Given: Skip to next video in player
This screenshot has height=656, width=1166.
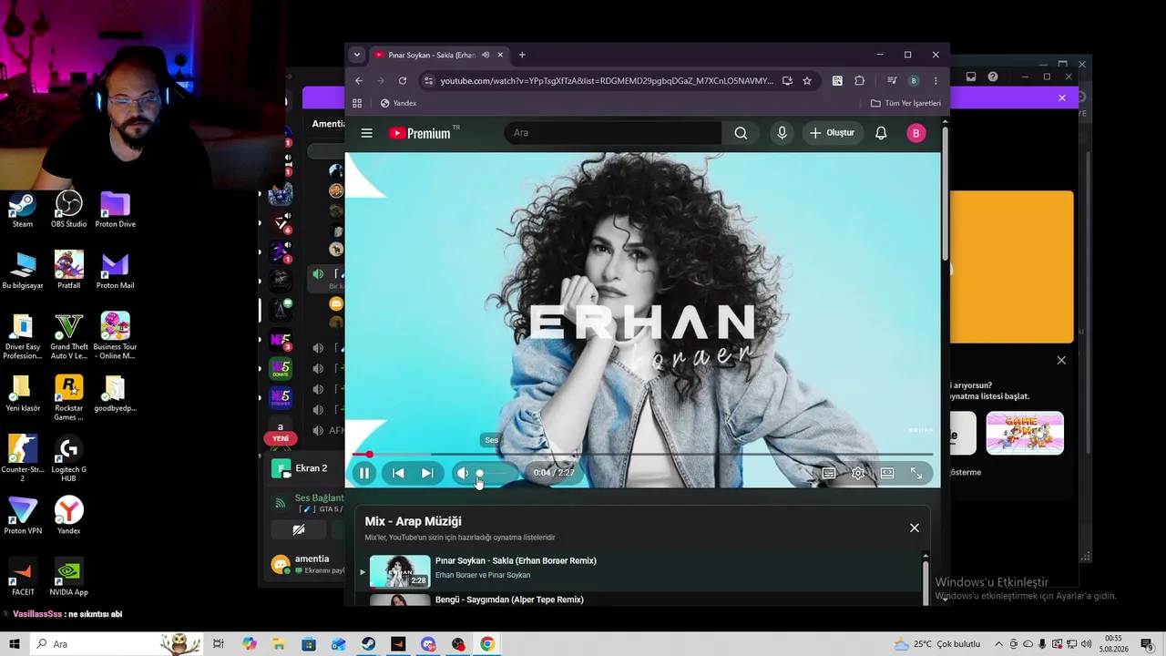Looking at the screenshot, I should [x=427, y=473].
